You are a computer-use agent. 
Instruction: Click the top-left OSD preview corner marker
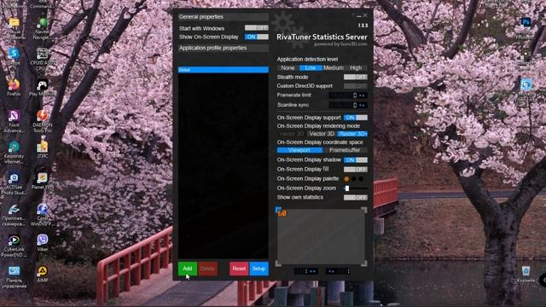point(278,210)
